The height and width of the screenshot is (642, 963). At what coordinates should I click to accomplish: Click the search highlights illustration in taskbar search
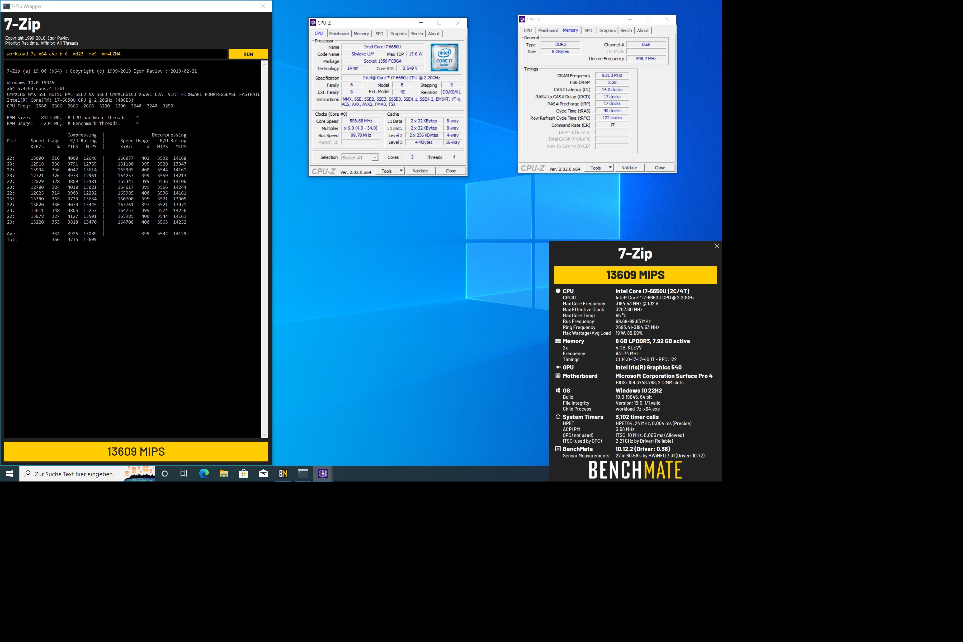click(140, 474)
